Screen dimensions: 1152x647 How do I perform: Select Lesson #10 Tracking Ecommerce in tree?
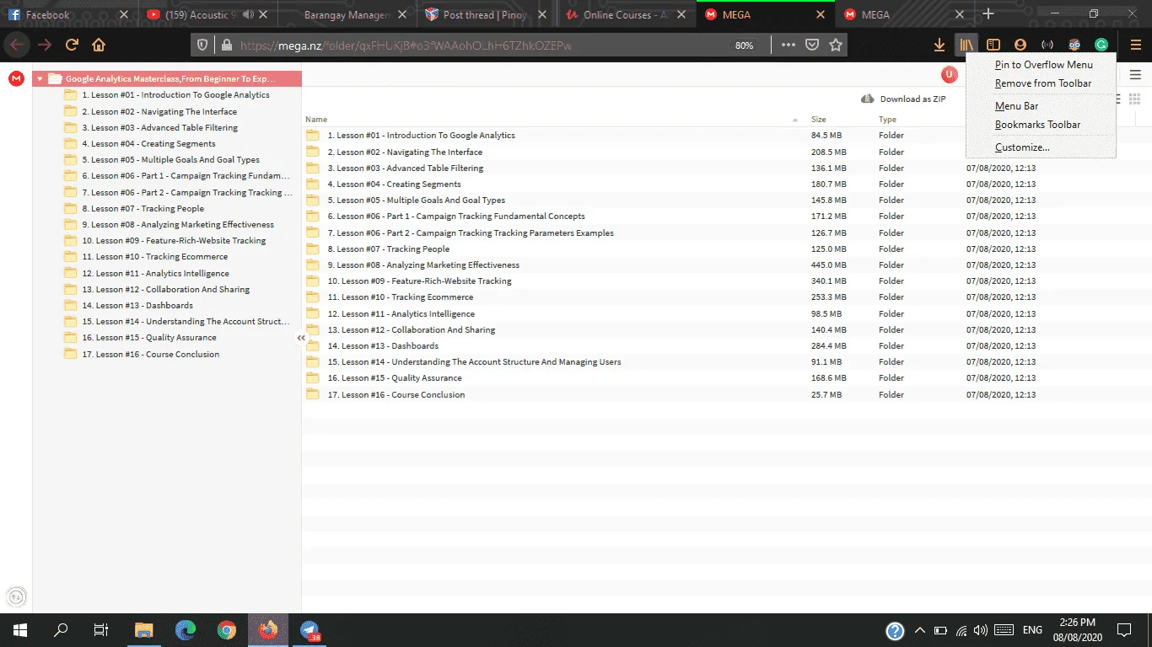click(x=154, y=257)
